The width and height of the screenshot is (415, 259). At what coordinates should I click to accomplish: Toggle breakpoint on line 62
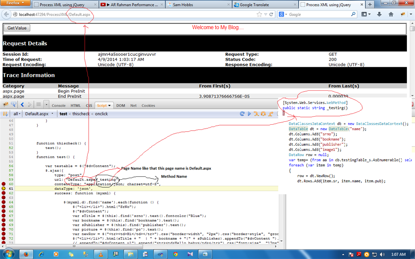click(x=3, y=193)
